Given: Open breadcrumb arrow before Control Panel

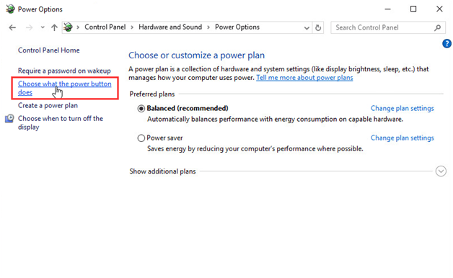Looking at the screenshot, I should point(78,27).
